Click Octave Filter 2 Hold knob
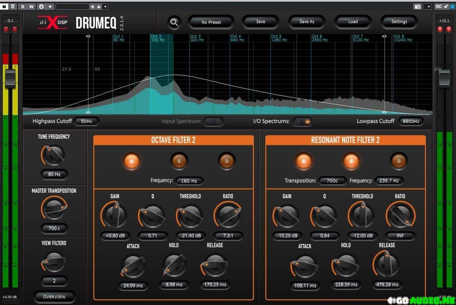This screenshot has width=456, height=305. point(174,266)
